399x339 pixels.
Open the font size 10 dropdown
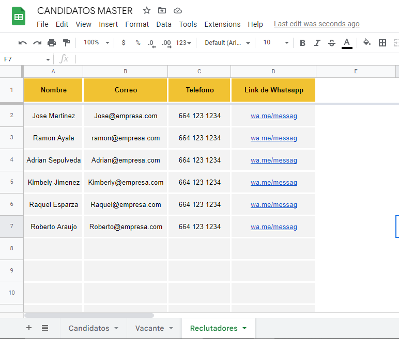pos(276,42)
